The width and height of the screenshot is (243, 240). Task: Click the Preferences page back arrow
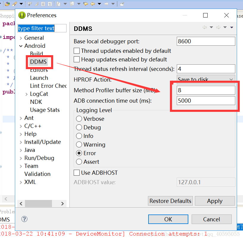tap(205, 27)
